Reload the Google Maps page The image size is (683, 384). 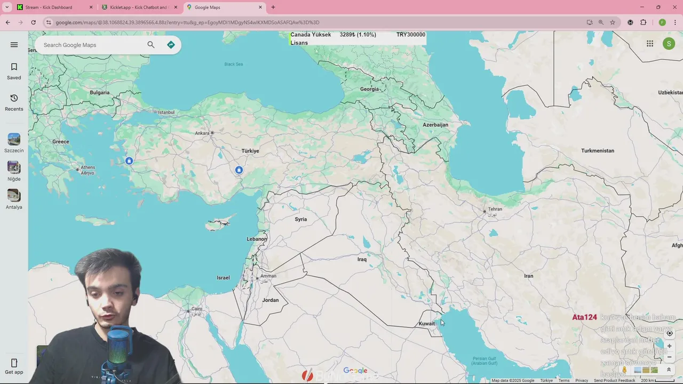tap(34, 22)
